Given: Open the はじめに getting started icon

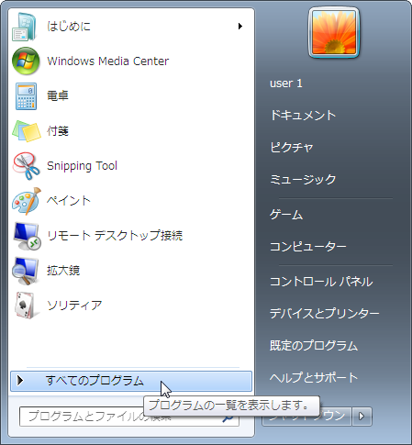Looking at the screenshot, I should 25,27.
